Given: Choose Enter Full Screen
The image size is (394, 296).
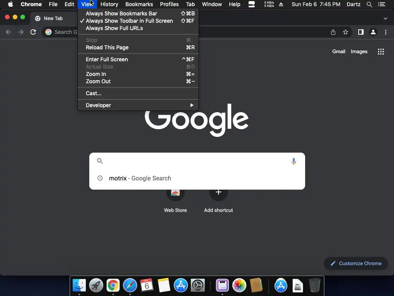Looking at the screenshot, I should click(138, 59).
